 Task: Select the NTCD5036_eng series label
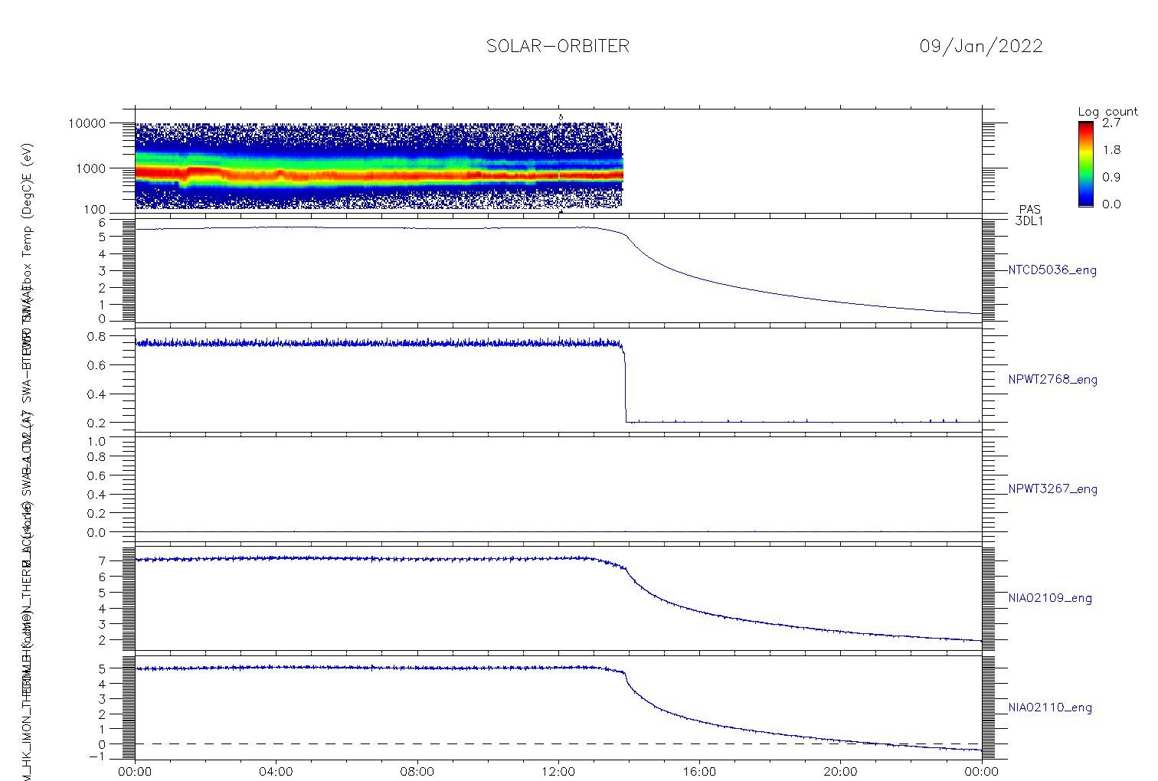pos(1052,270)
